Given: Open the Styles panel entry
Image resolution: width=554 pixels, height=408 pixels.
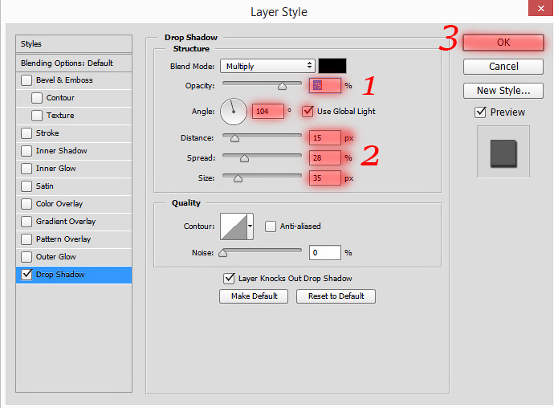Looking at the screenshot, I should point(74,44).
